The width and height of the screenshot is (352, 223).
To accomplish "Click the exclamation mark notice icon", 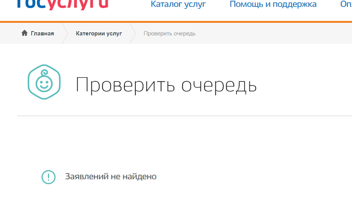I will [x=48, y=177].
